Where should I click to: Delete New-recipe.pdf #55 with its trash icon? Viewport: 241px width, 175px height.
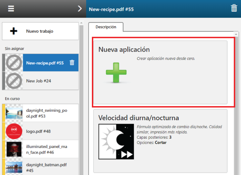click(72, 62)
